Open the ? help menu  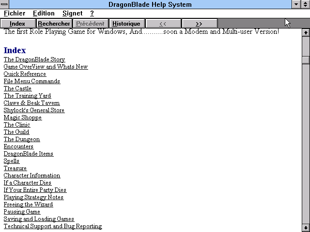(x=92, y=13)
